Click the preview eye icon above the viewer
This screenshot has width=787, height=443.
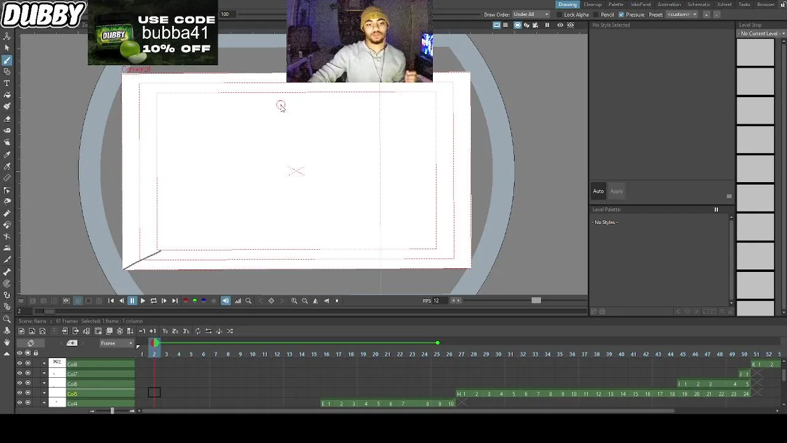point(560,25)
